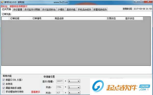Click the SHIFT modifier field

(60, 81)
